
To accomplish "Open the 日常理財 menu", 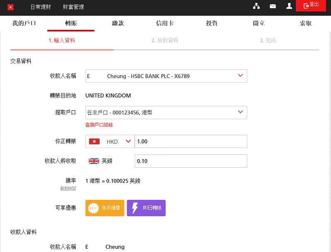I will [x=41, y=7].
